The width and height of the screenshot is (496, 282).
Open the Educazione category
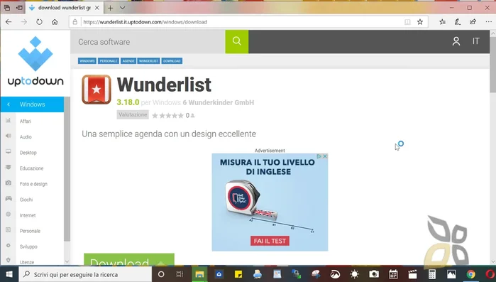click(32, 168)
